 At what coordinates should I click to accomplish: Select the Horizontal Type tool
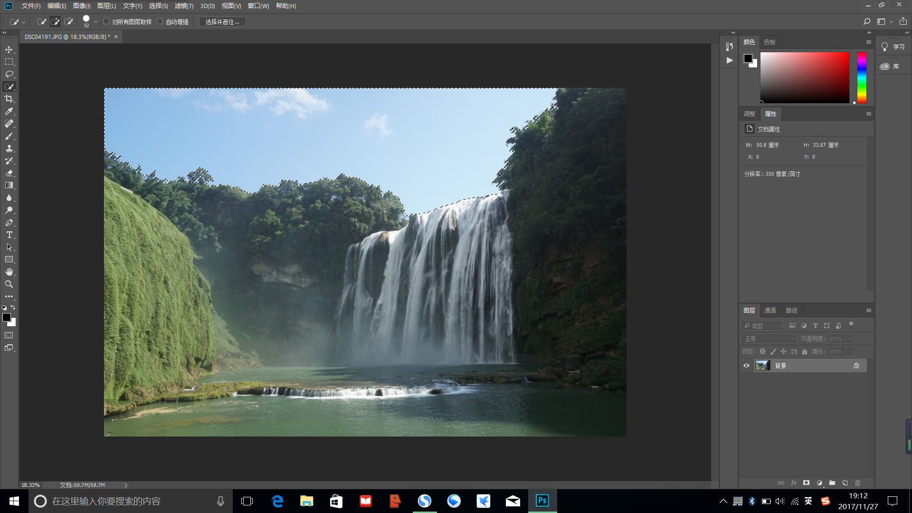click(x=9, y=235)
